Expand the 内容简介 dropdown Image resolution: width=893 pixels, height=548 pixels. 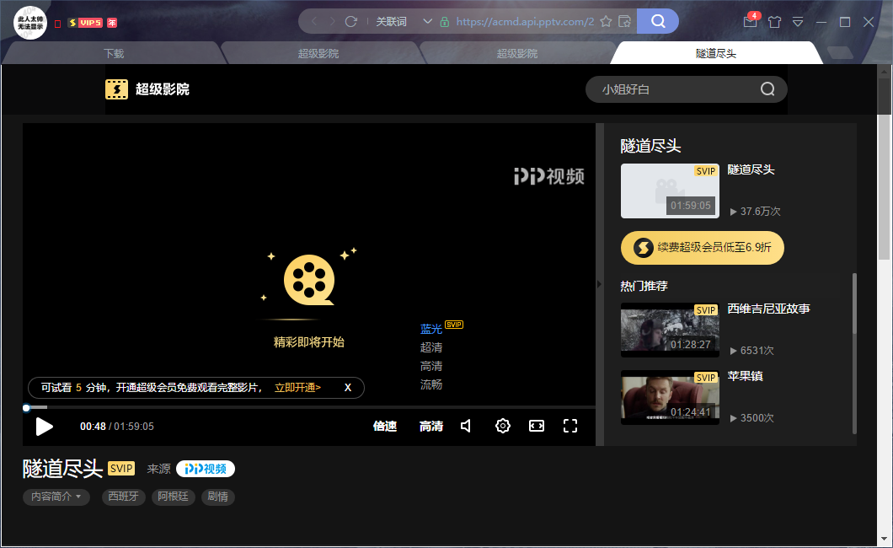56,497
